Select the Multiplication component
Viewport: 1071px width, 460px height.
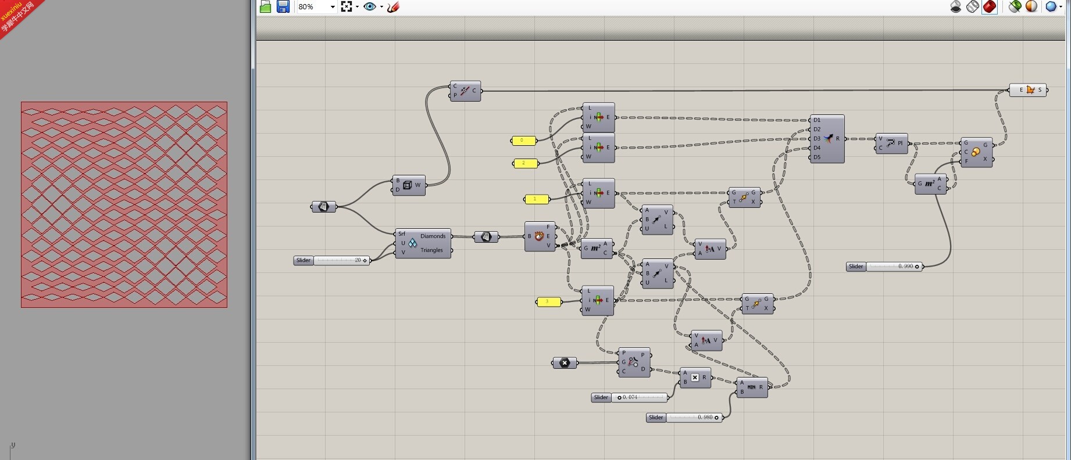(x=695, y=378)
